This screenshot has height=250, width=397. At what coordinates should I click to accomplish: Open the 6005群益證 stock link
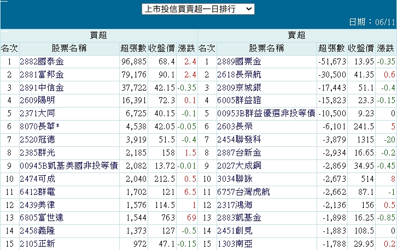239,100
